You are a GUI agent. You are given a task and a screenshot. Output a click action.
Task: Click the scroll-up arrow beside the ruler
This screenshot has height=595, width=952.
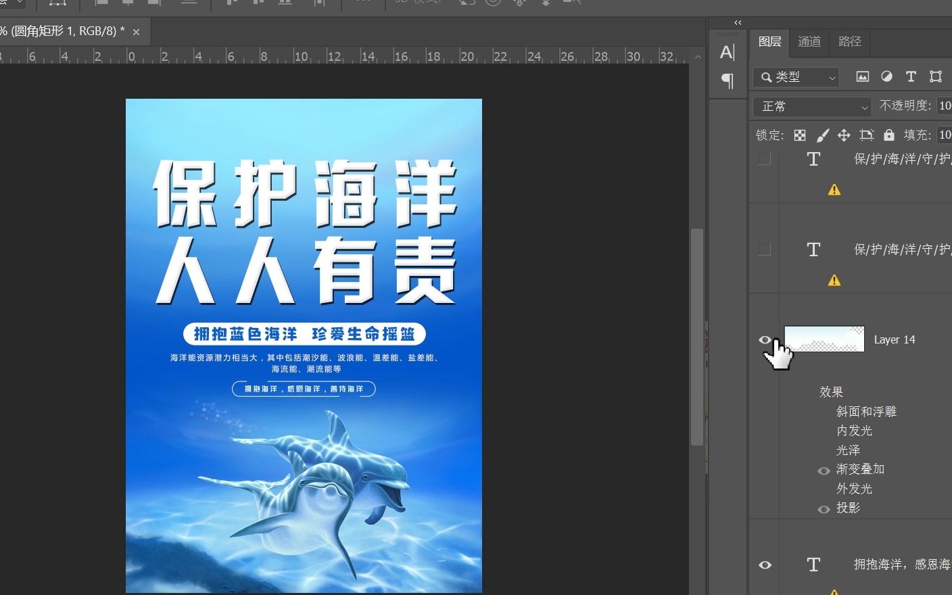[698, 57]
